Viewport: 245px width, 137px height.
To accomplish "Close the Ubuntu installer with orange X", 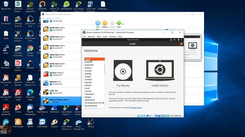I will [x=181, y=44].
